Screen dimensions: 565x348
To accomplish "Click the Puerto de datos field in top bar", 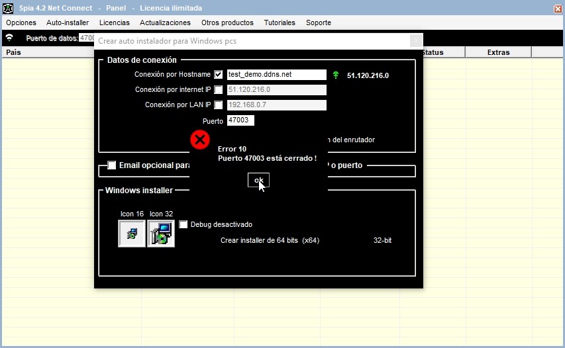I will coord(87,38).
